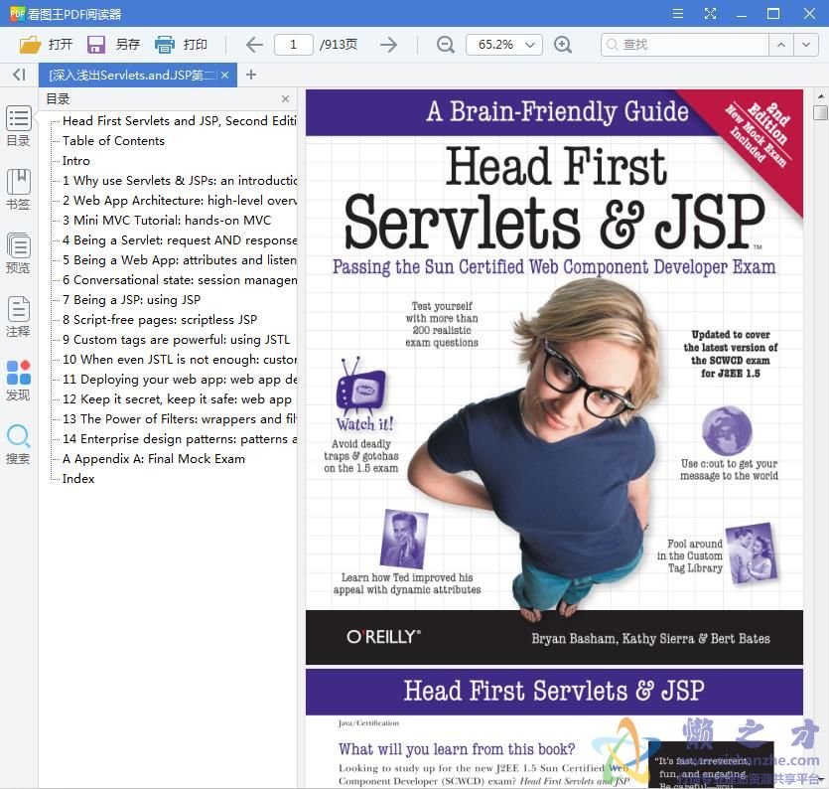Go to the next page arrow
This screenshot has height=789, width=829.
388,45
